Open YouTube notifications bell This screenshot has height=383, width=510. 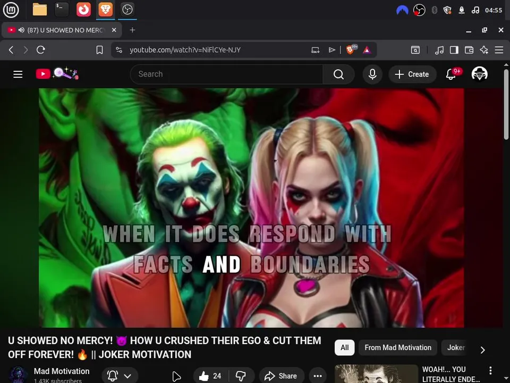tap(451, 74)
